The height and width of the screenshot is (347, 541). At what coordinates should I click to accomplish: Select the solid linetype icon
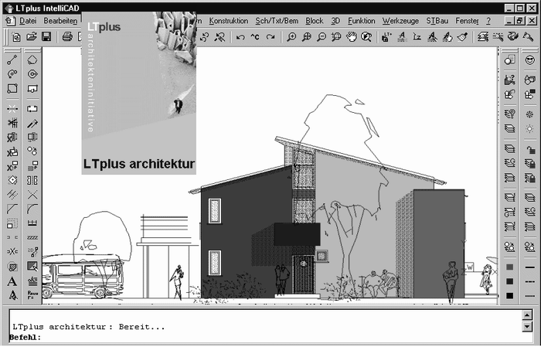529,267
